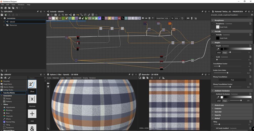
Task: Click the undo arrow in main toolbar
Action: pyautogui.click(x=17, y=8)
